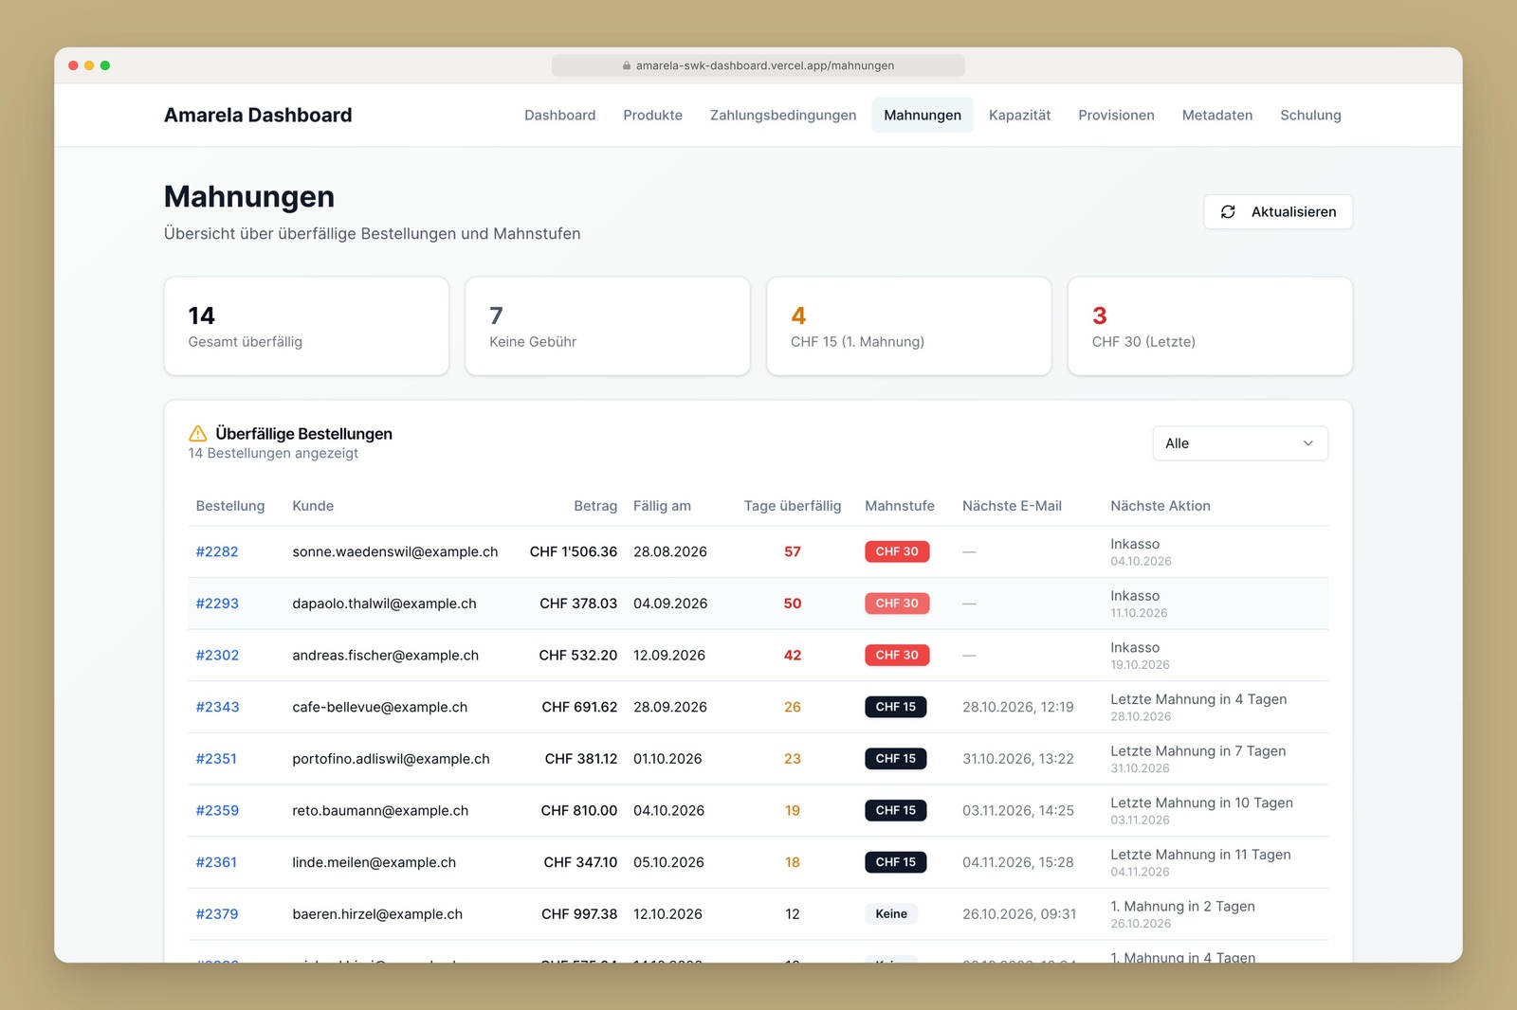Open order #2351 link
Viewport: 1517px width, 1010px height.
(216, 759)
